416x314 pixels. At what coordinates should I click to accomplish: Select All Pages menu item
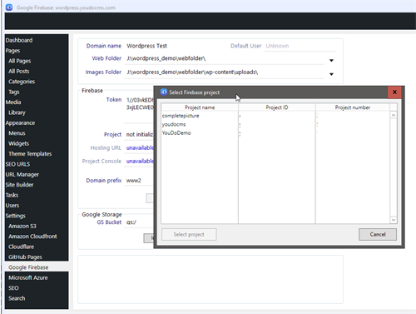(20, 61)
